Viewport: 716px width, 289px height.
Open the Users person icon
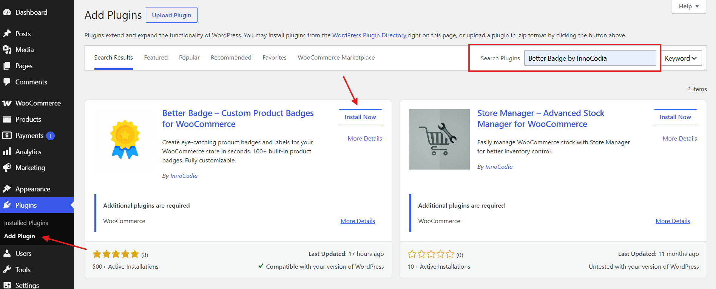[x=7, y=254]
